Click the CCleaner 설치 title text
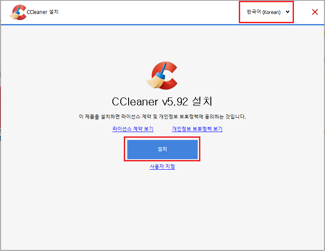The height and width of the screenshot is (251, 325). [x=42, y=12]
